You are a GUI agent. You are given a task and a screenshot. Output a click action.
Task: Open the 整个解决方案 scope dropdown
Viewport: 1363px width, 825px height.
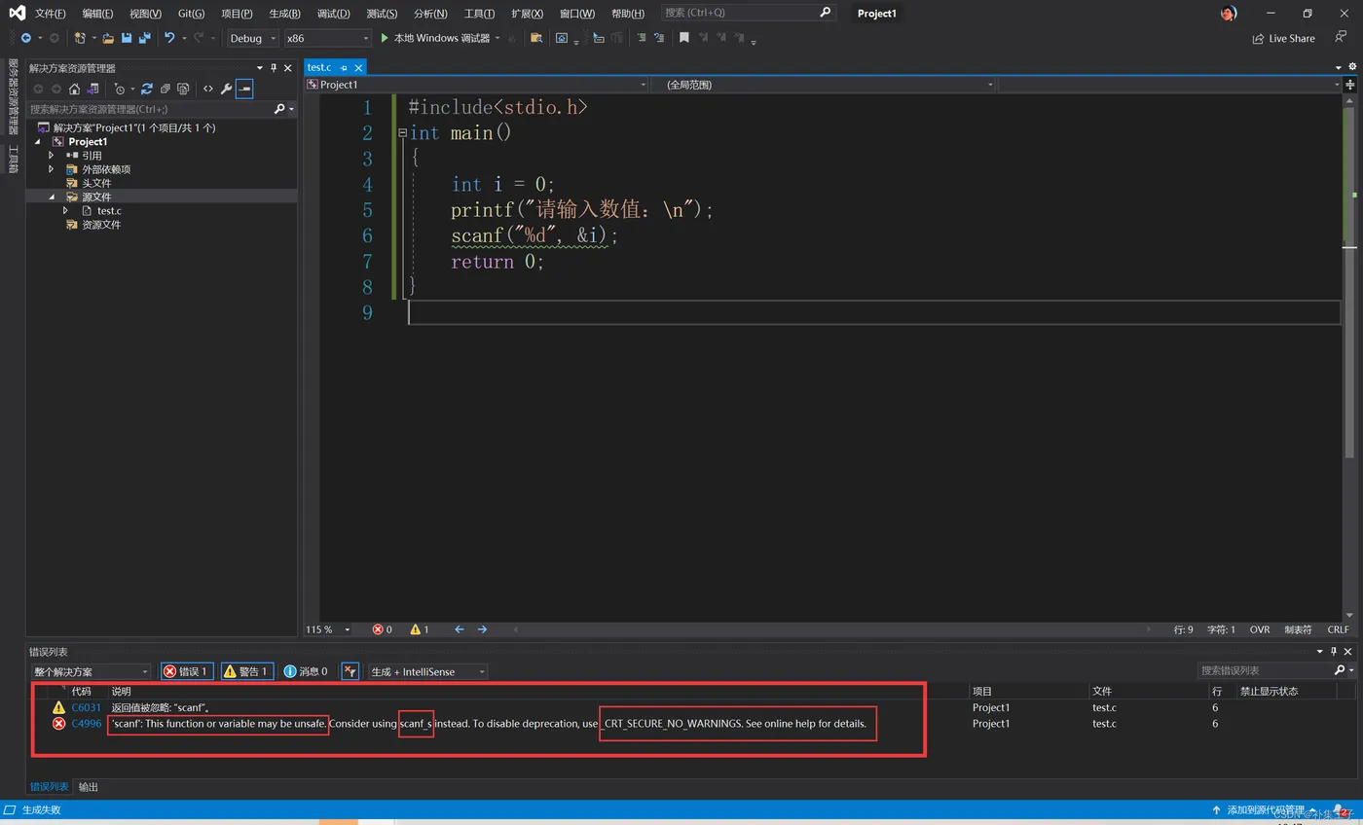pos(91,671)
